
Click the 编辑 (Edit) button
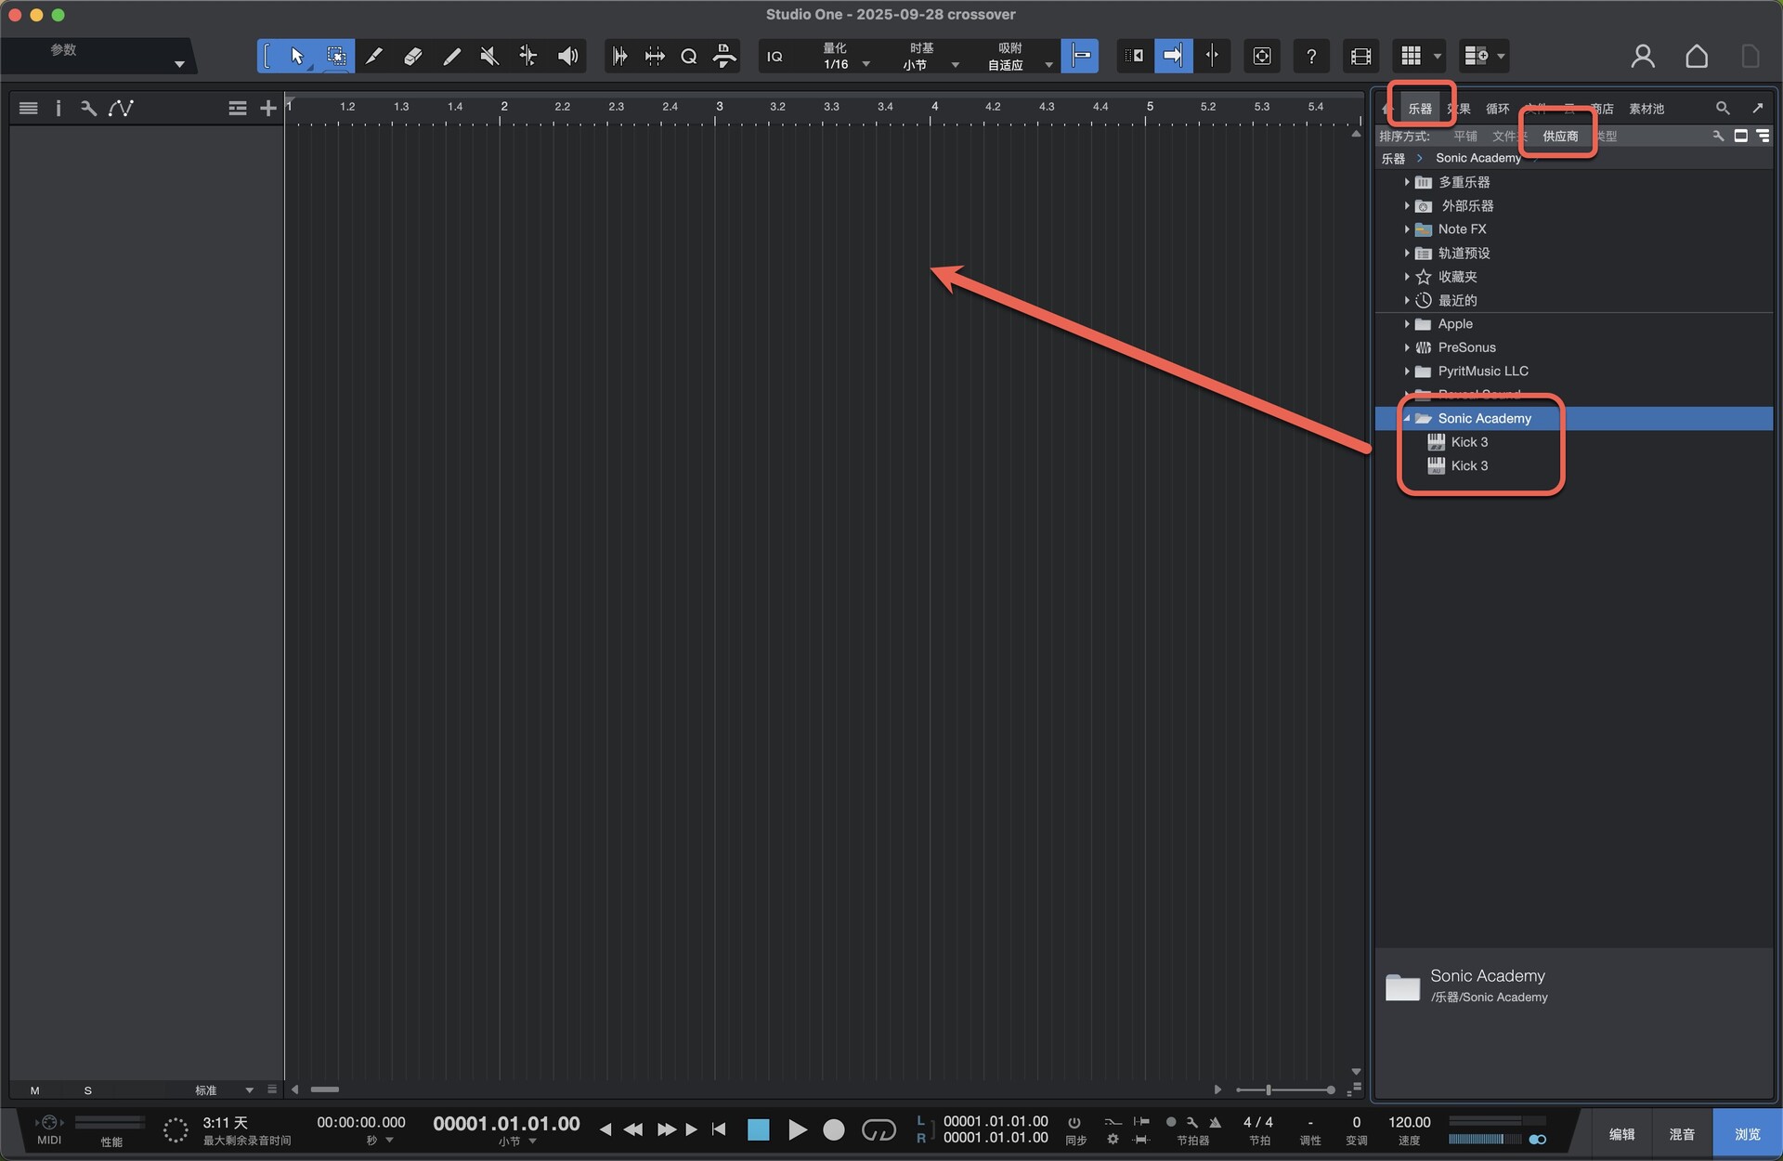(1621, 1134)
